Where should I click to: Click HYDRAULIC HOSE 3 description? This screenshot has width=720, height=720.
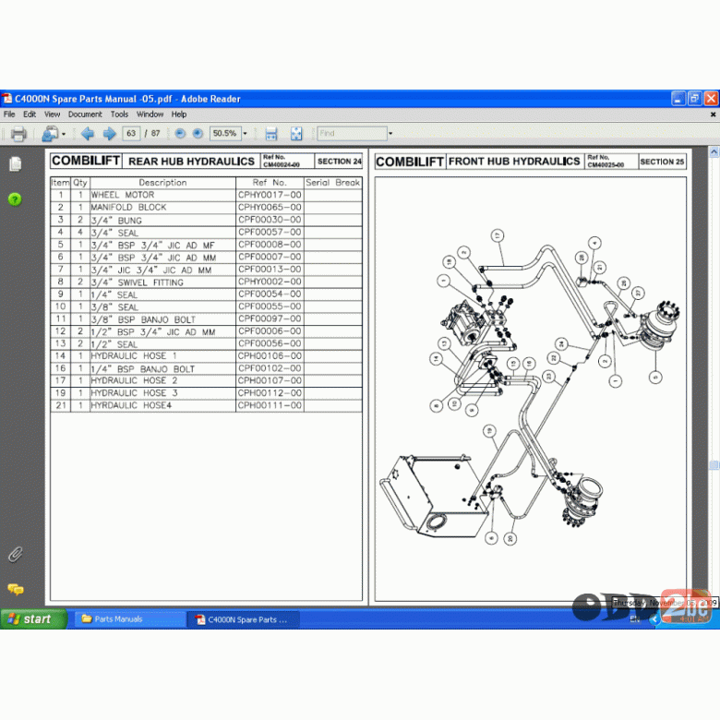click(x=134, y=393)
